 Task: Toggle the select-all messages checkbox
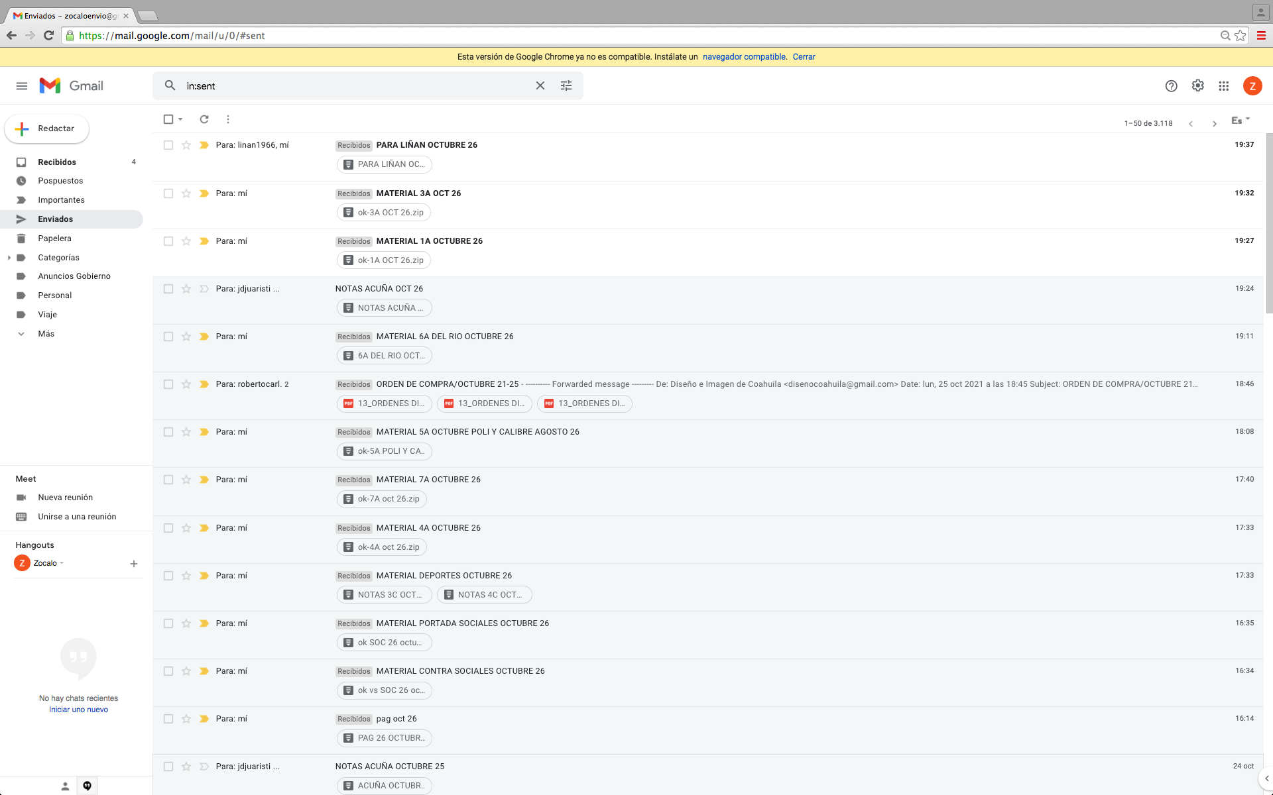[168, 119]
